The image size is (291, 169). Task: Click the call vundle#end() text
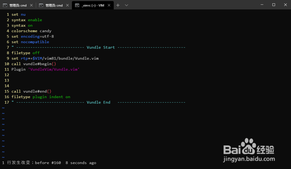32,91
